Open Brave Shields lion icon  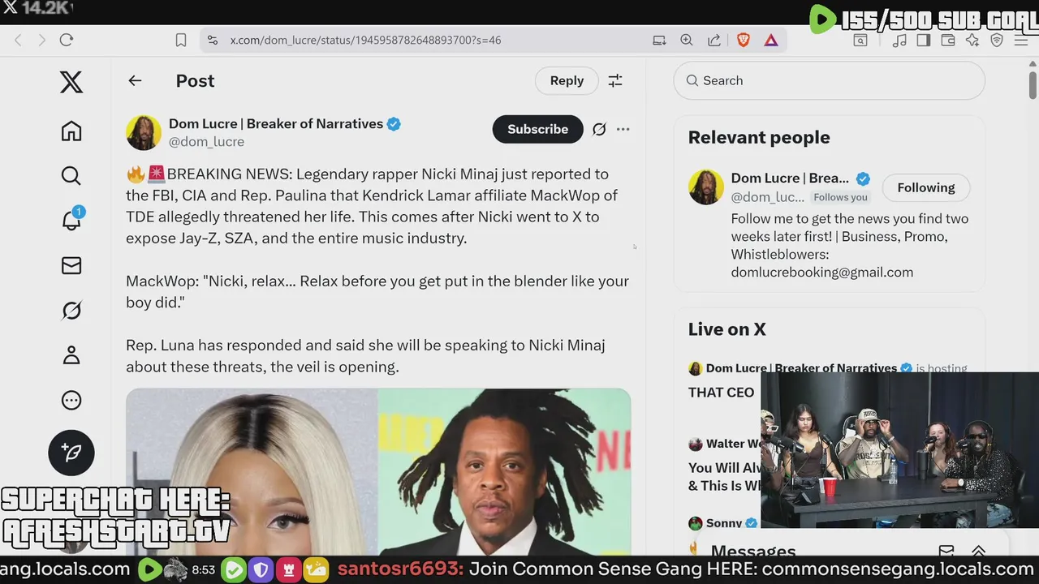tap(744, 40)
